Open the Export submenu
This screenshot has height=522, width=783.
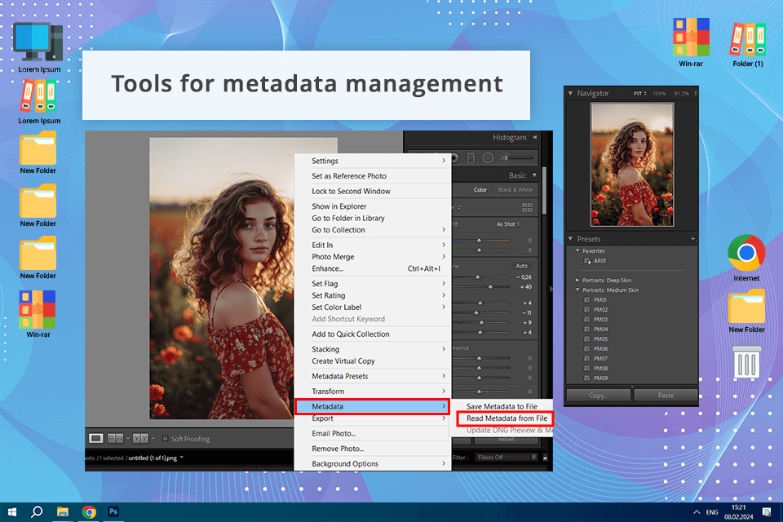(x=373, y=418)
